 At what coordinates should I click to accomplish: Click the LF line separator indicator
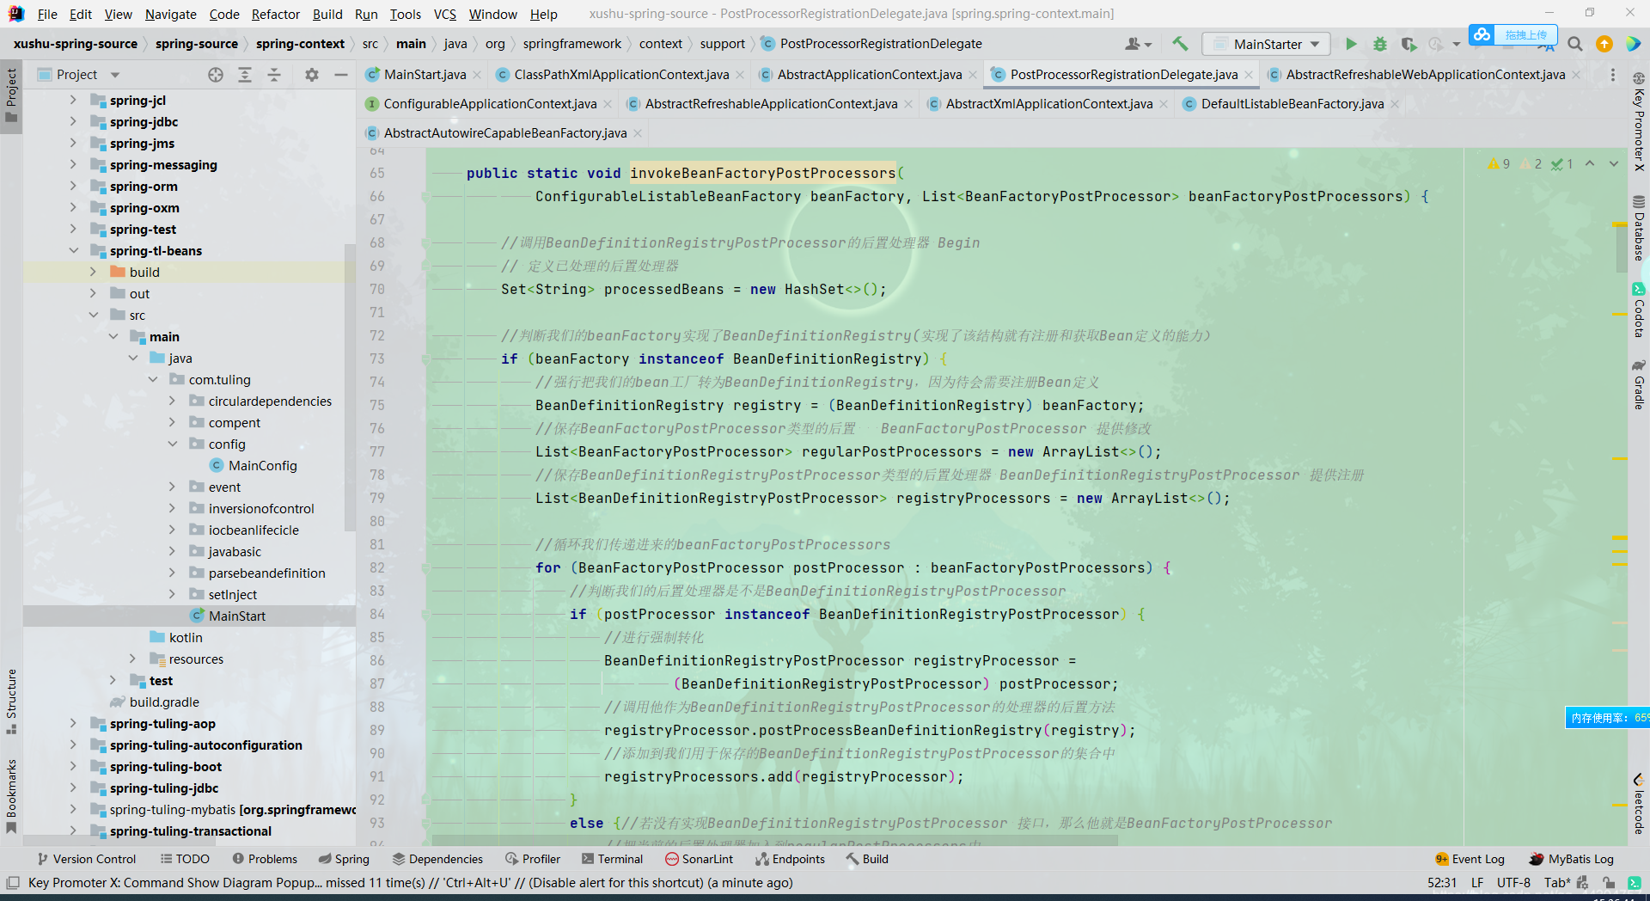pos(1477,883)
